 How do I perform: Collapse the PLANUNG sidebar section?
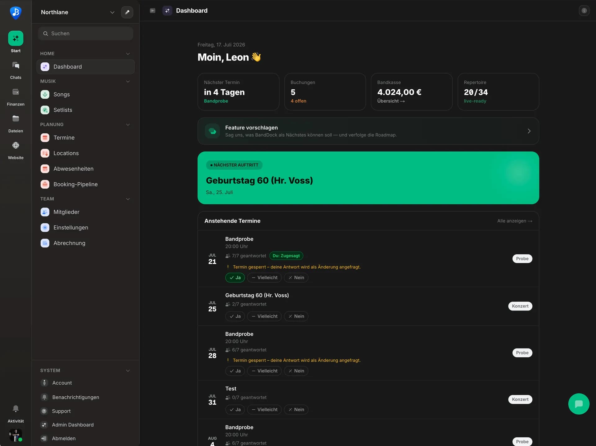[128, 125]
